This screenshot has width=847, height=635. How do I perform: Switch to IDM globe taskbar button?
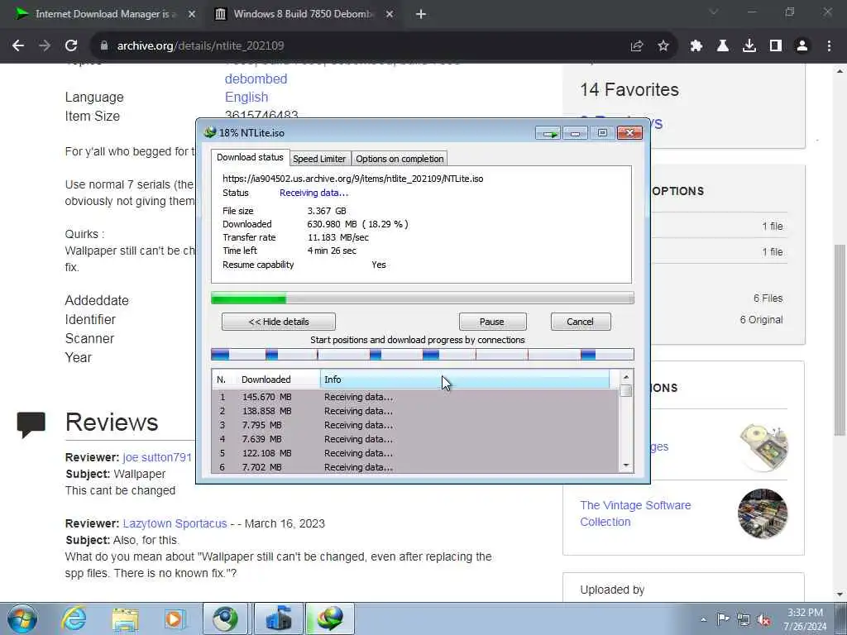(330, 618)
